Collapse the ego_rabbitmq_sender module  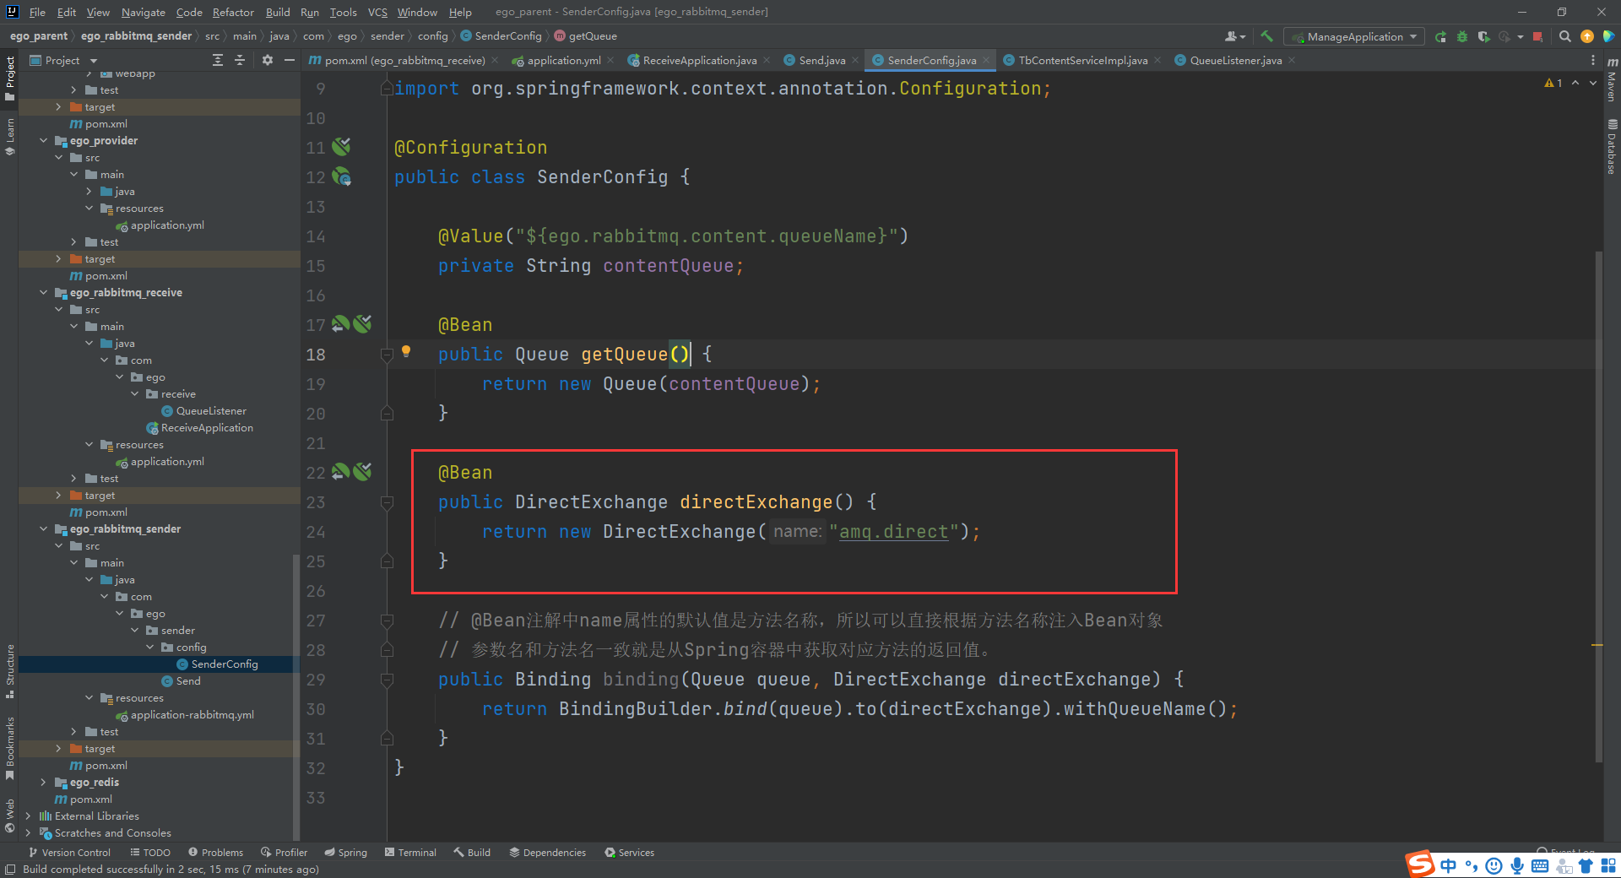coord(43,529)
